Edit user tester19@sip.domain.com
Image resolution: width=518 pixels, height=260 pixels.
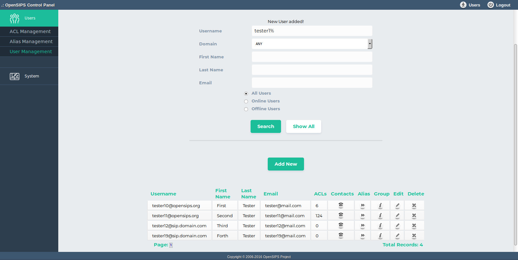point(397,236)
